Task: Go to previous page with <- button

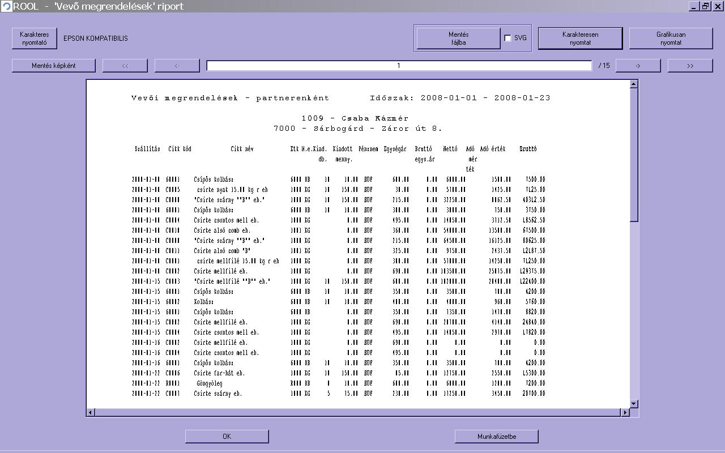Action: tap(177, 66)
